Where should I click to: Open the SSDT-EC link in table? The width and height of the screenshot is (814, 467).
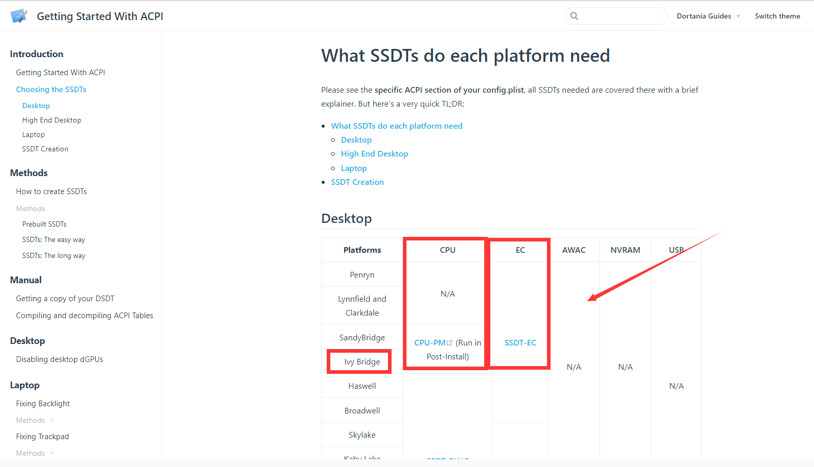520,342
